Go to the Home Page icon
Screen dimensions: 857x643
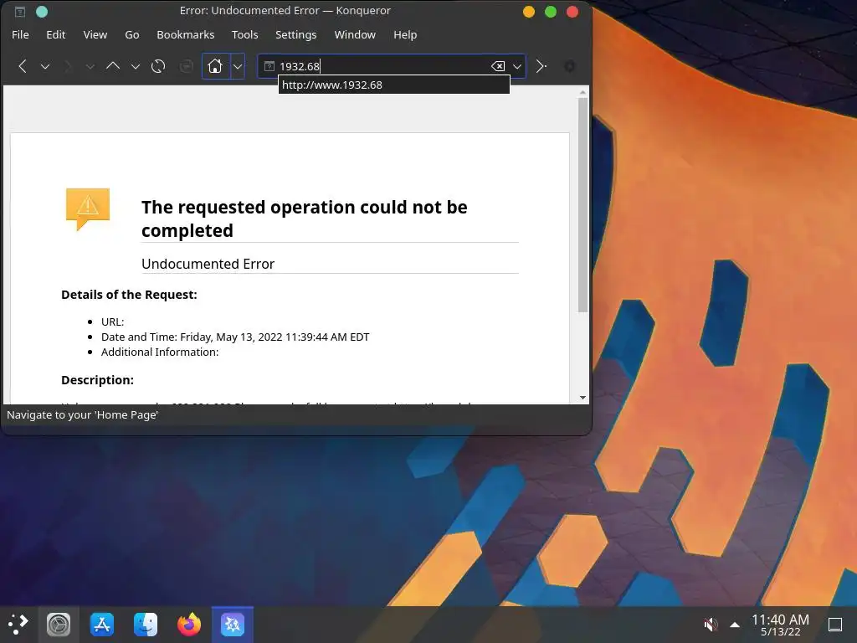215,66
